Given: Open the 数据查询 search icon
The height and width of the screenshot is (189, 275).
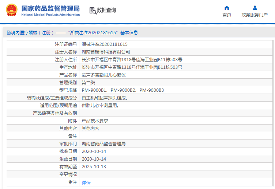Looking at the screenshot, I should pyautogui.click(x=93, y=11).
